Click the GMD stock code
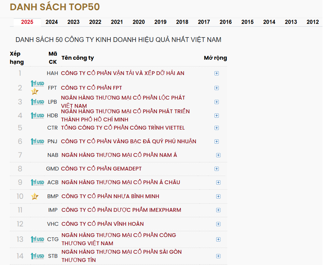Image resolution: width=328 pixels, height=265 pixels. tap(52, 169)
